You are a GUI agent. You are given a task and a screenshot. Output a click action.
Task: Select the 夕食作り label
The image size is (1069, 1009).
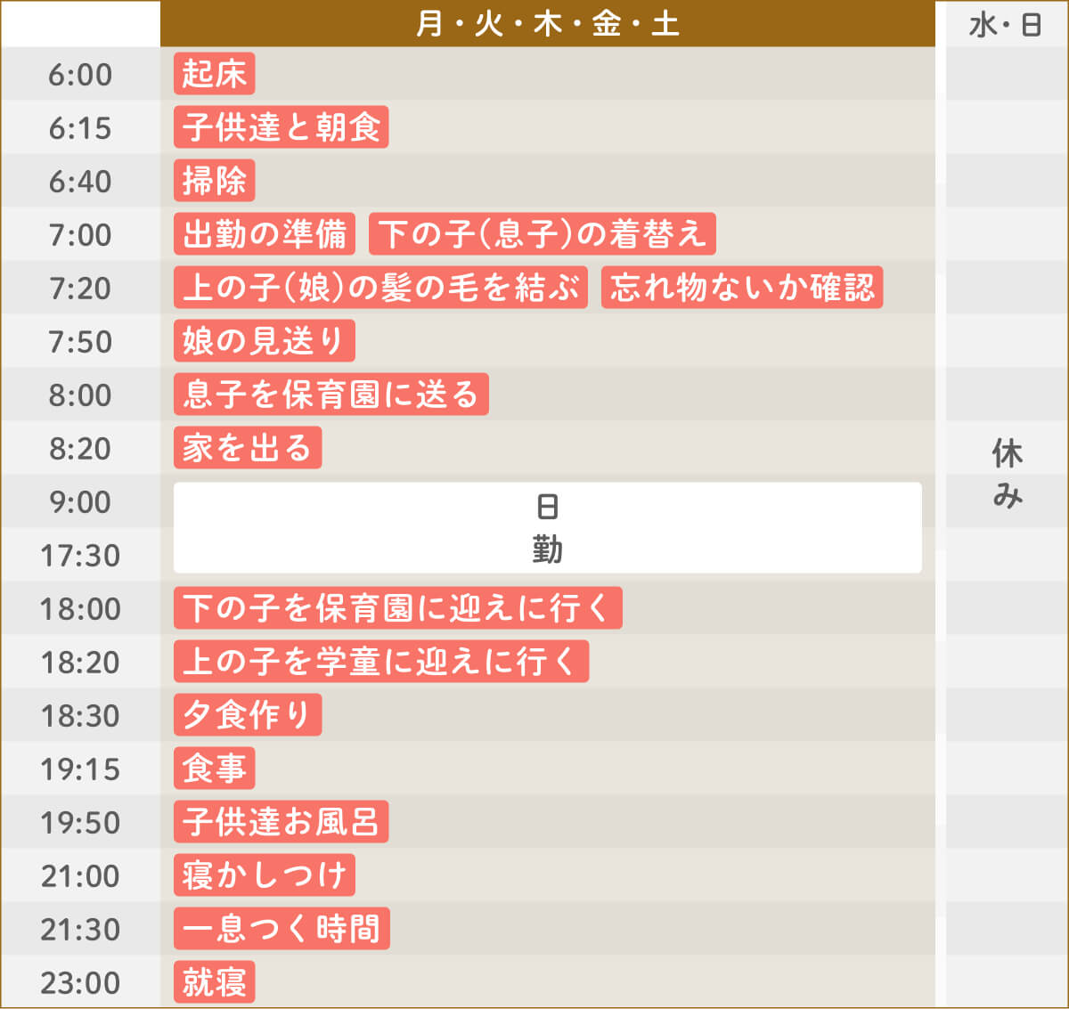pos(248,715)
